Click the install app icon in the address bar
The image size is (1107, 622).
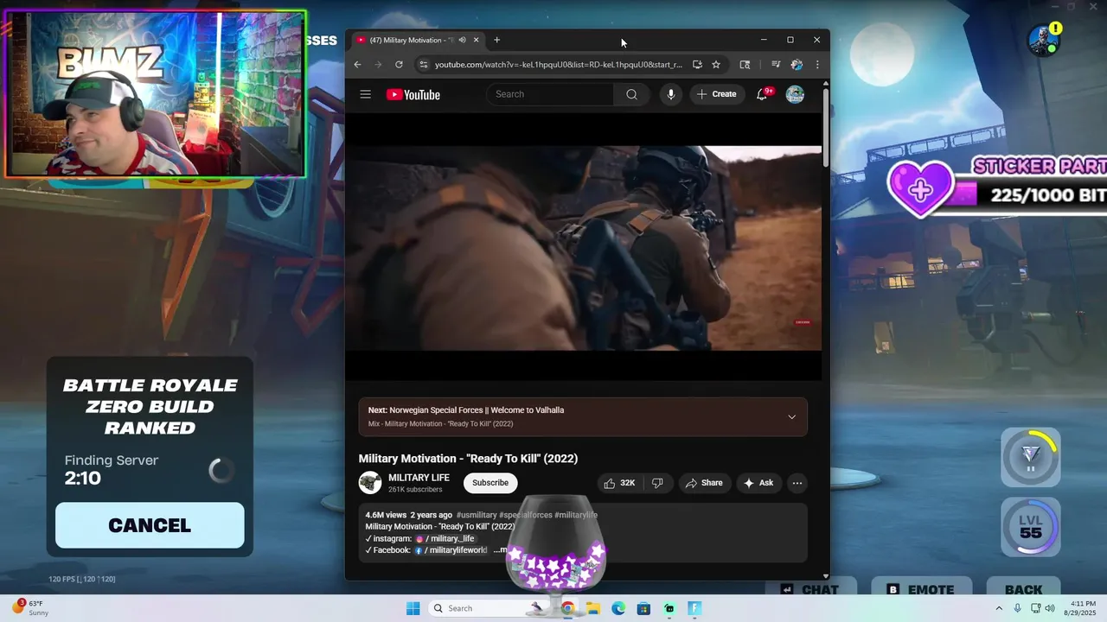coord(697,65)
